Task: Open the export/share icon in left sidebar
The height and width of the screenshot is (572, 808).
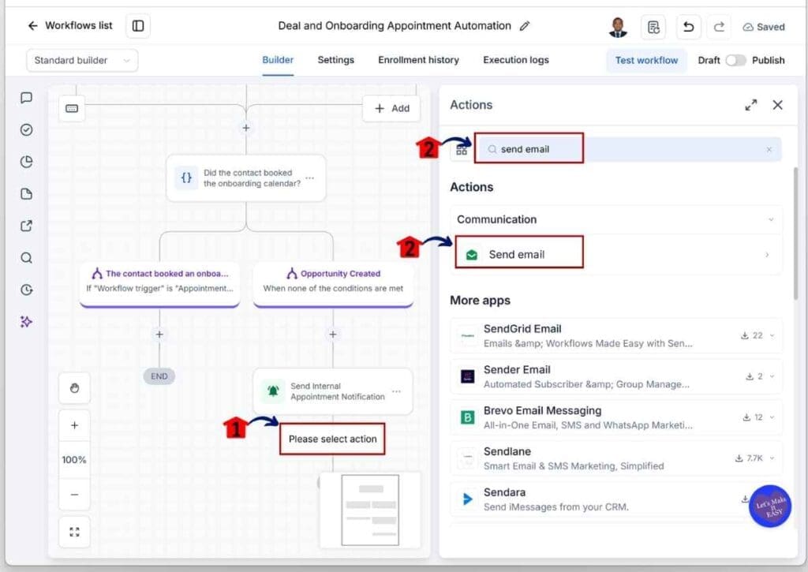Action: [26, 226]
